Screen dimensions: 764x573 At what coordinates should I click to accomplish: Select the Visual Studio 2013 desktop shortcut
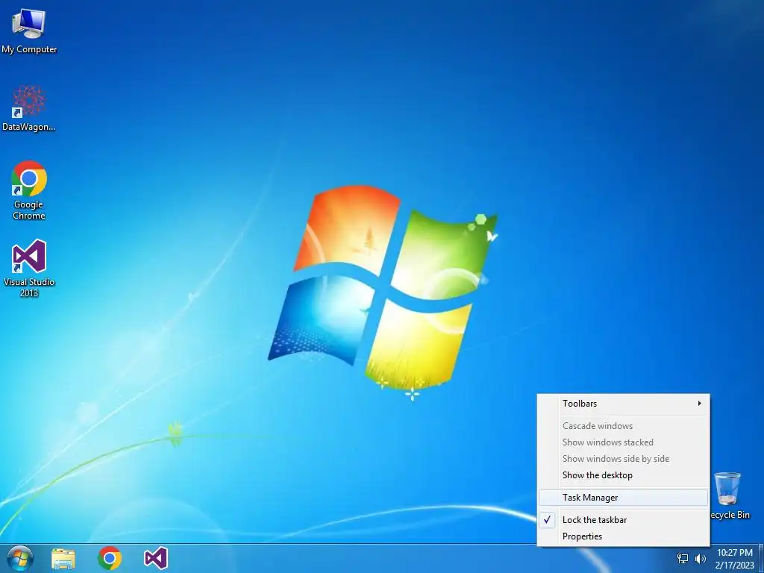29,268
